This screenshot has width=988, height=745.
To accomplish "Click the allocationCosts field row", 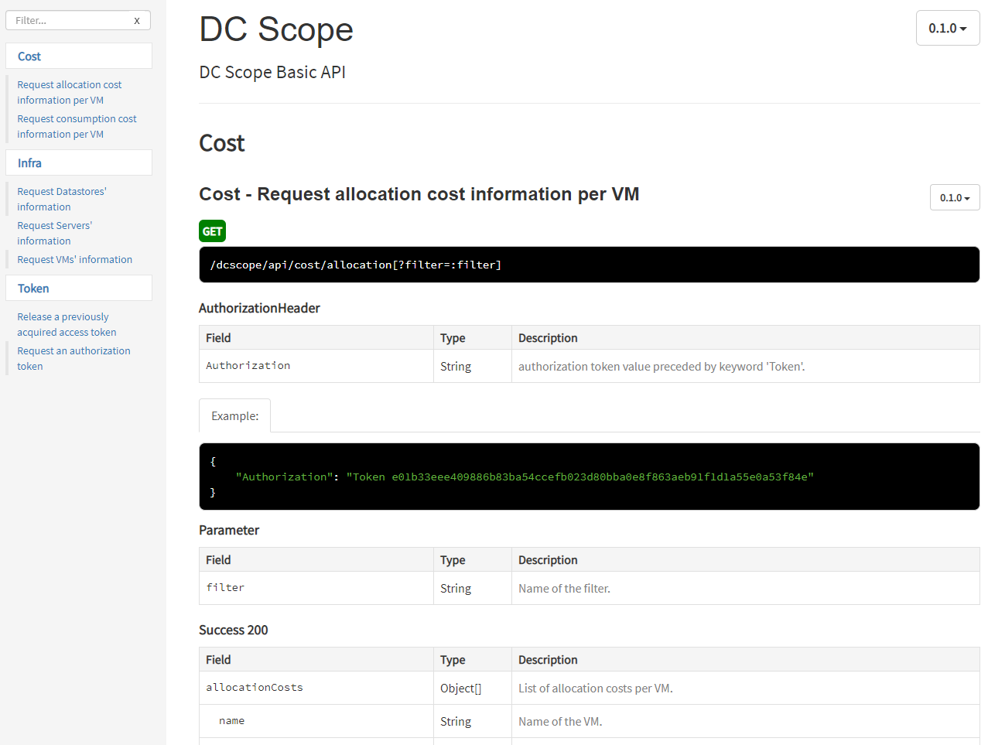I will pos(255,688).
